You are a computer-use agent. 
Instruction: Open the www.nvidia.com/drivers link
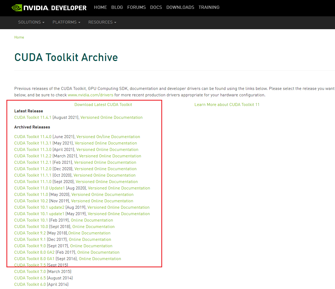tap(91, 95)
